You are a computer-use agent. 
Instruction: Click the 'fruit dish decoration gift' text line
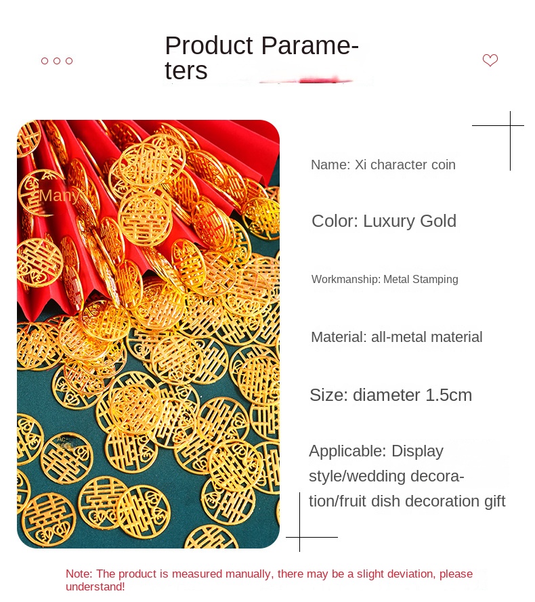pos(407,501)
